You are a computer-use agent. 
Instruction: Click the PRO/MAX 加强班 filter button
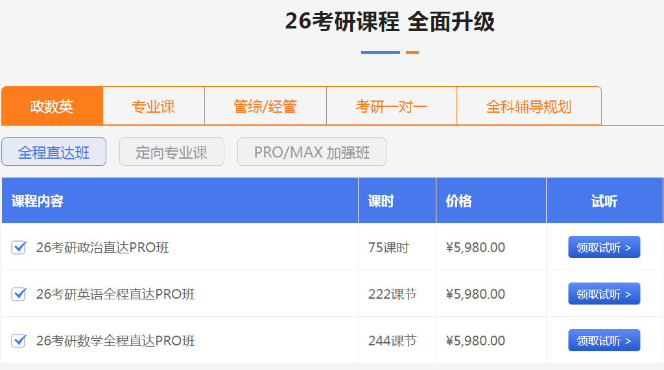point(312,152)
